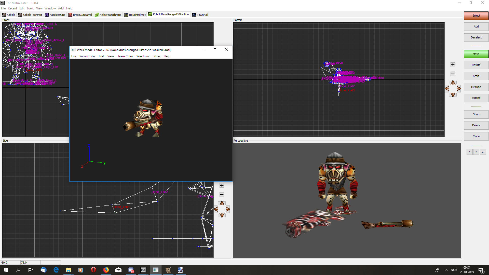Pan down in the Bottom viewport
The width and height of the screenshot is (489, 275).
pos(453,95)
